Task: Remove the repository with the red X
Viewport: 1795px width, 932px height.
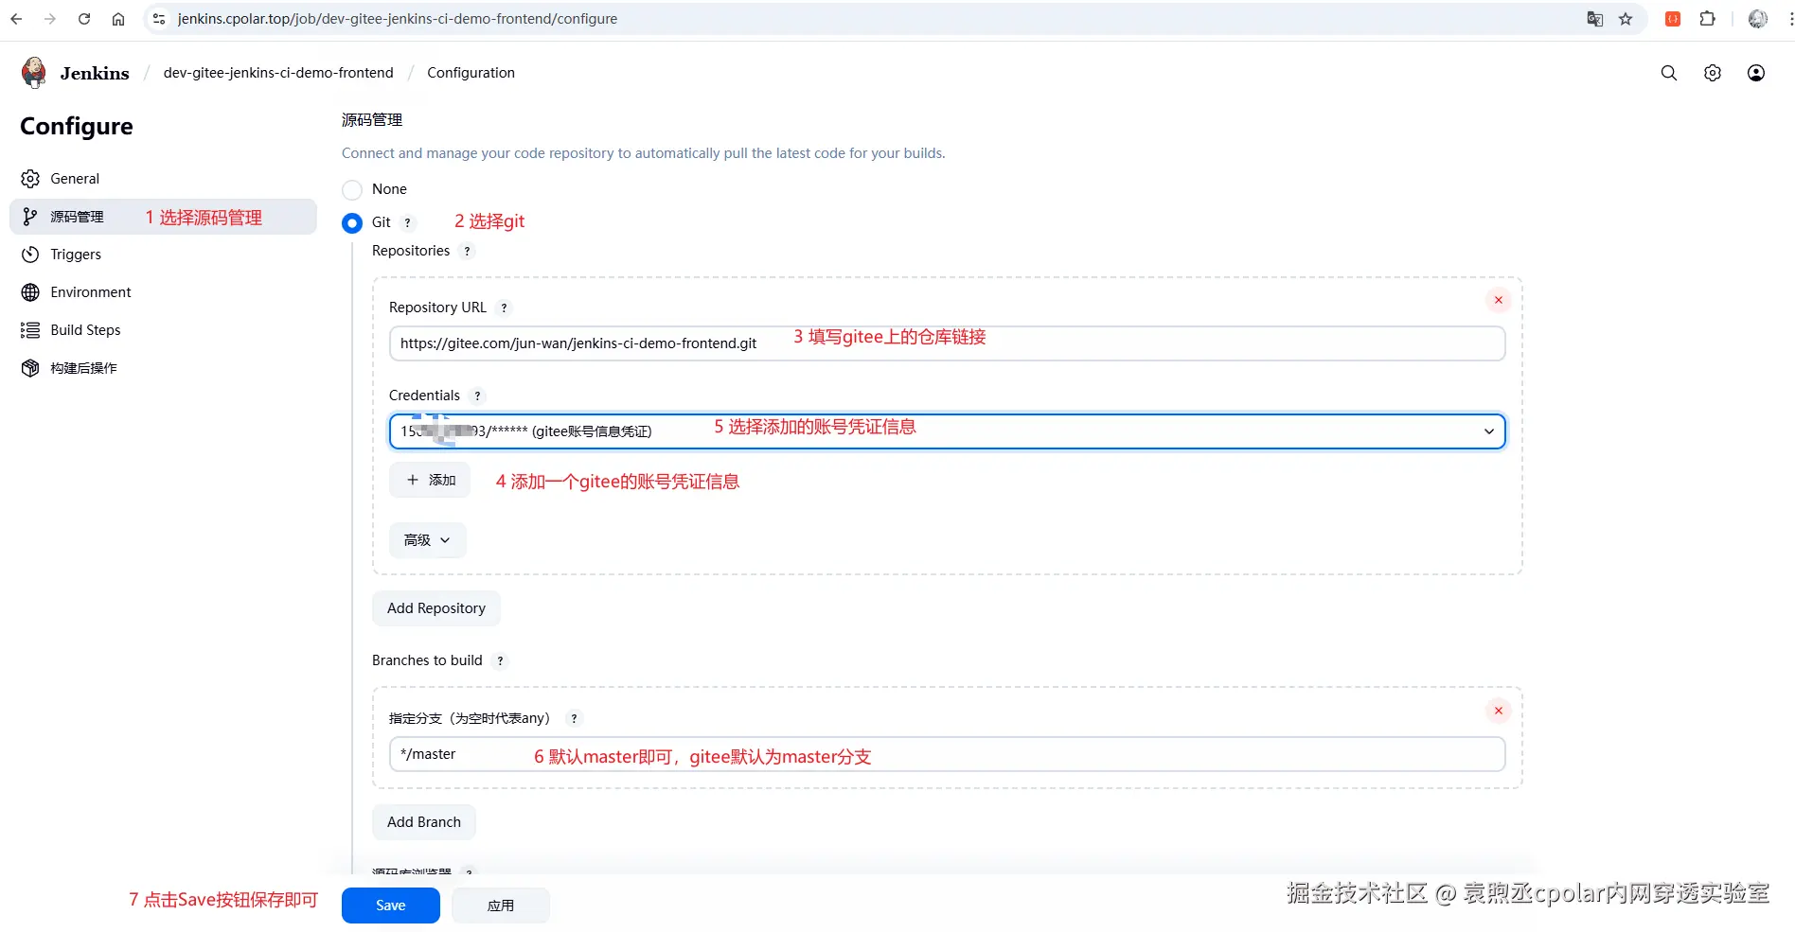Action: pyautogui.click(x=1499, y=300)
